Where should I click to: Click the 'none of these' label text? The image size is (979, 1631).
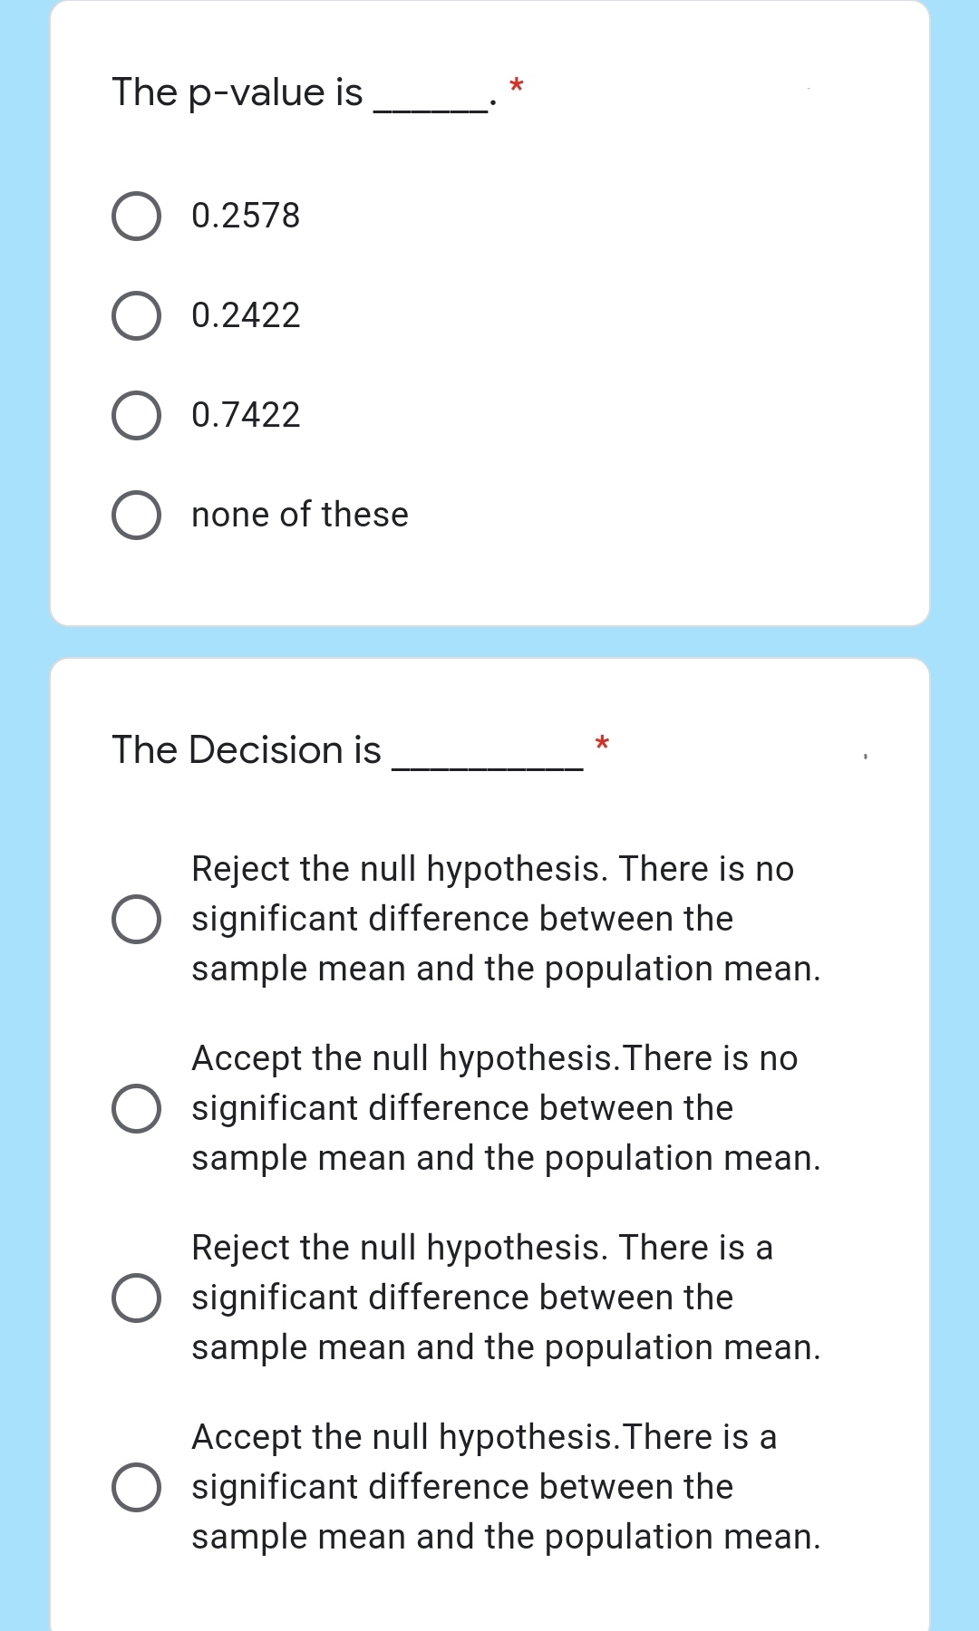pyautogui.click(x=299, y=515)
